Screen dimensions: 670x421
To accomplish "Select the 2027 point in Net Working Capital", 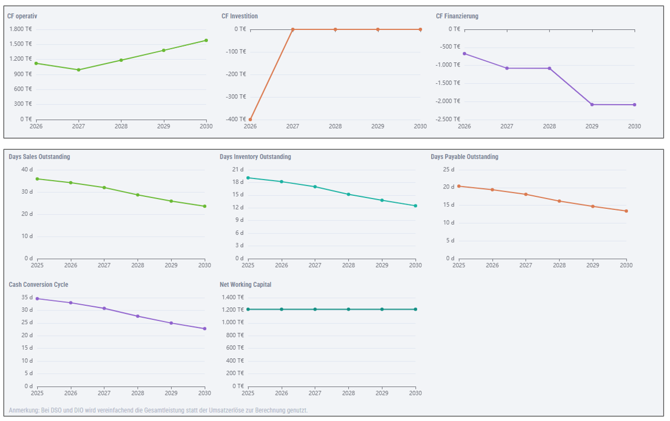I will click(315, 309).
